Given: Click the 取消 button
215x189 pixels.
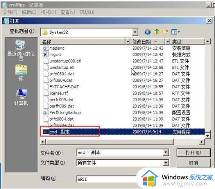Looking at the screenshot, I should click(x=193, y=163).
